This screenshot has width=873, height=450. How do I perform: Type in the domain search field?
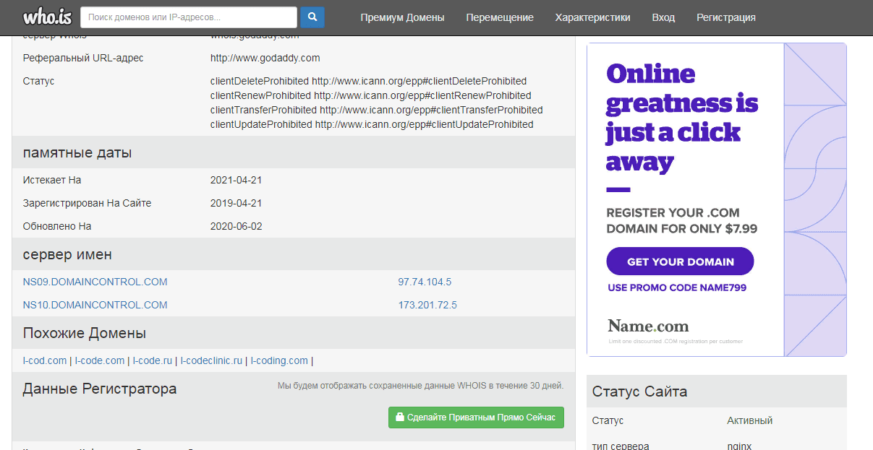[188, 17]
